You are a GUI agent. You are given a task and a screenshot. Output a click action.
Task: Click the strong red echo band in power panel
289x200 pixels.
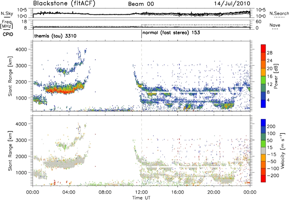click(x=62, y=90)
